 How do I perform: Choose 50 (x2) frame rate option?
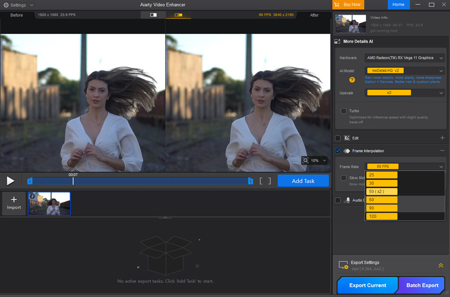coord(405,192)
